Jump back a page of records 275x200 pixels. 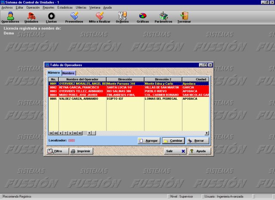click(56, 133)
